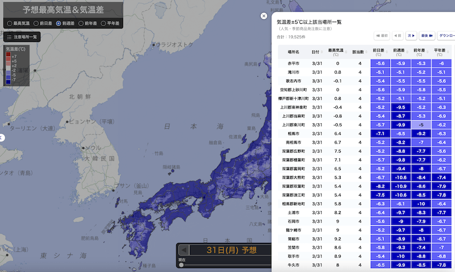This screenshot has height=272, width=455.
Task: Select the 最高気温 radio button
Action: coord(9,23)
